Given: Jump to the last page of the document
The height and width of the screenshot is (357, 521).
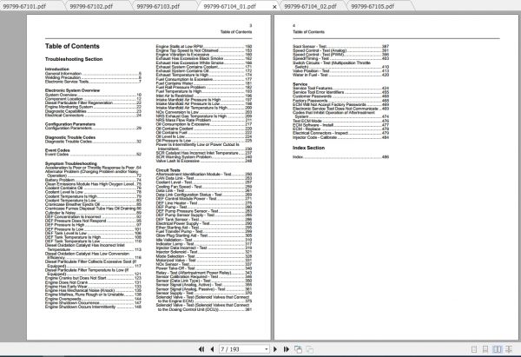Looking at the screenshot, I should (x=286, y=349).
